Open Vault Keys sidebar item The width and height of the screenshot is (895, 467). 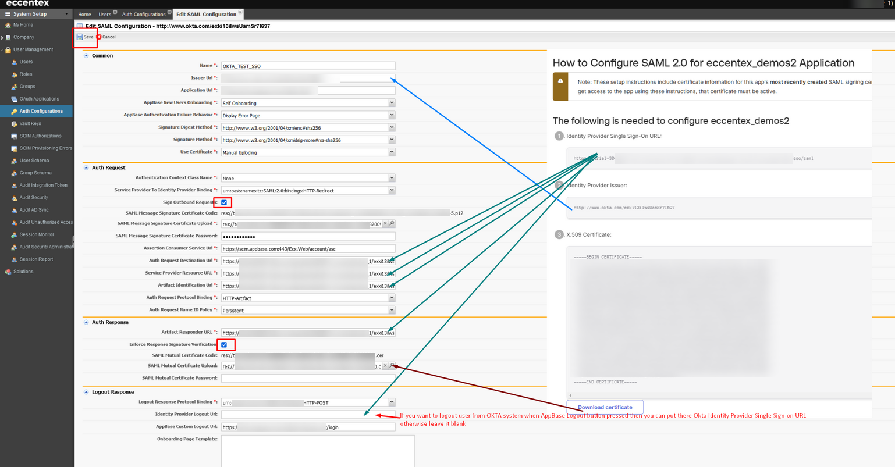coord(30,123)
